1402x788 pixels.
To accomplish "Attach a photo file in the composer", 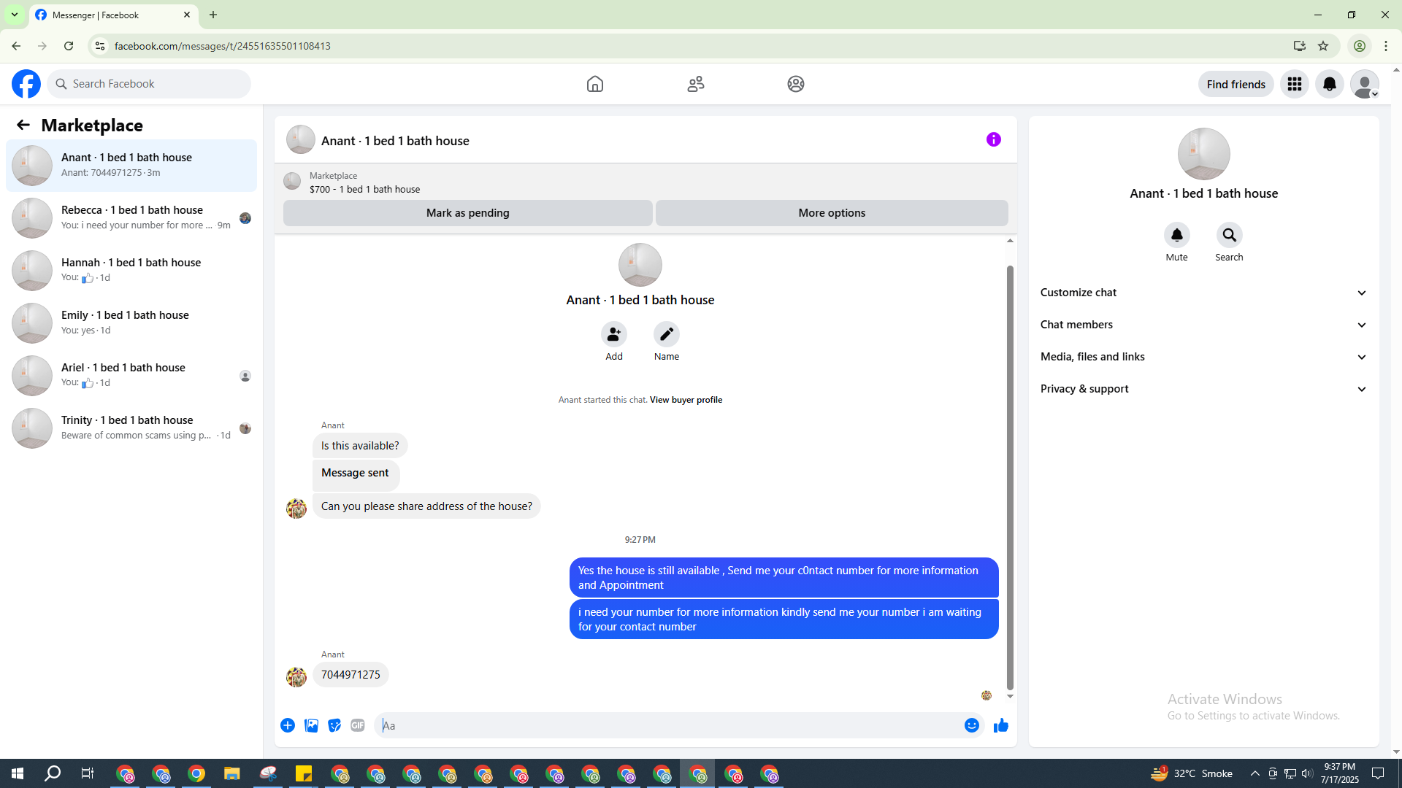I will pyautogui.click(x=311, y=725).
